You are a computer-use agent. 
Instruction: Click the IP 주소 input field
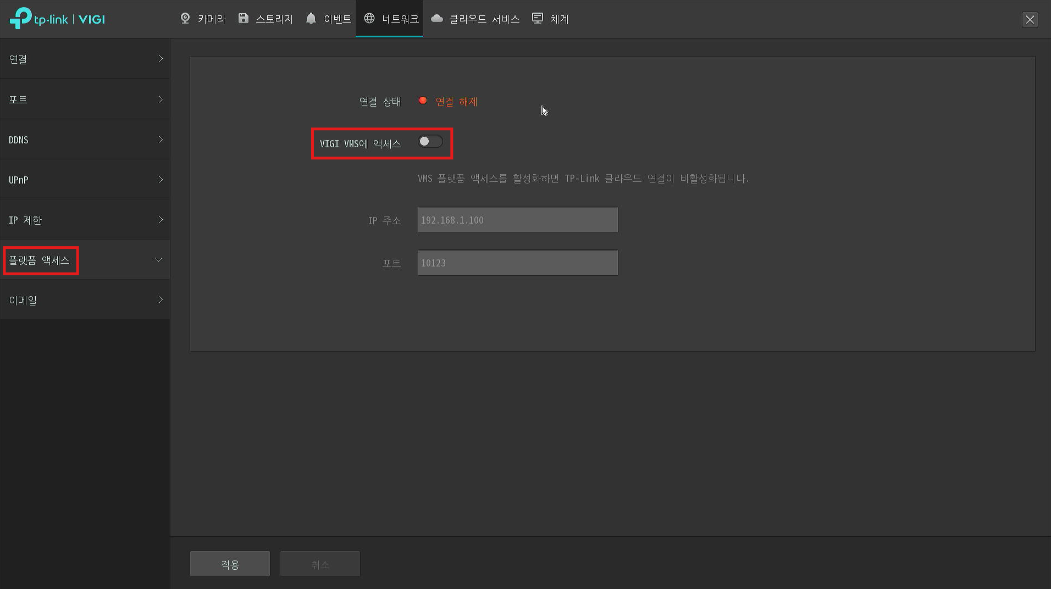tap(517, 220)
